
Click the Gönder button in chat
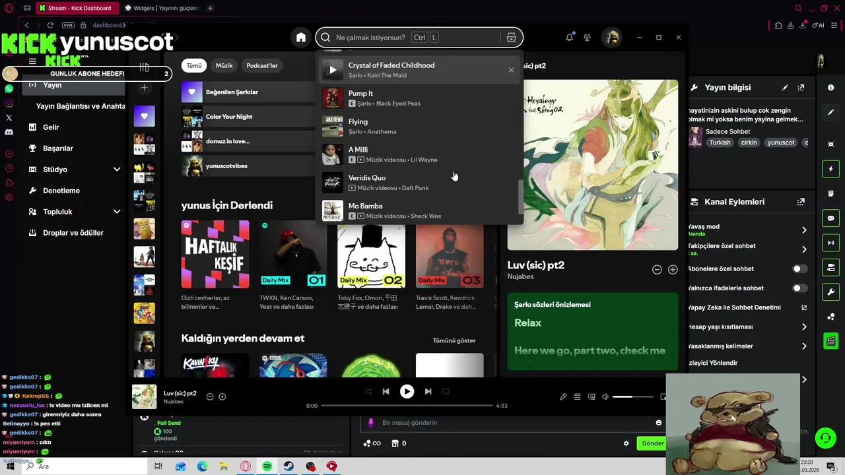652,443
